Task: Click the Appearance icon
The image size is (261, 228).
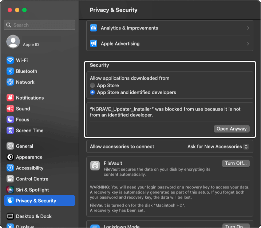Action: click(10, 157)
